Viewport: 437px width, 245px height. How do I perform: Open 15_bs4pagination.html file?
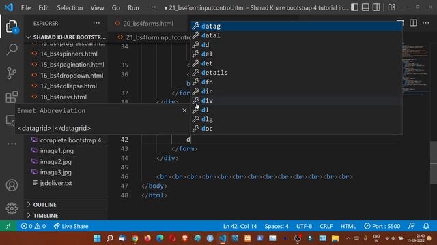[x=72, y=65]
